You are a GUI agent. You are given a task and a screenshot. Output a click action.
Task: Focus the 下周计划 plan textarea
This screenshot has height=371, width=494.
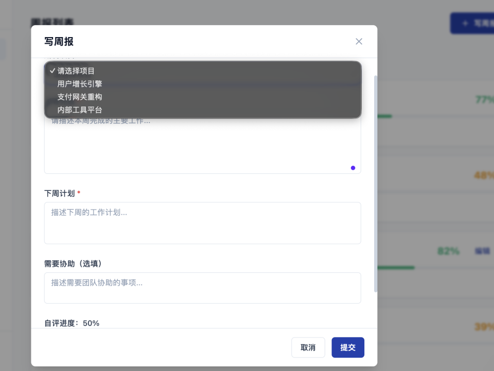202,223
